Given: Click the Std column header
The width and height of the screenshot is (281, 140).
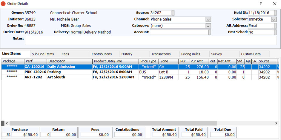Looking at the screenshot, I should [x=241, y=61].
